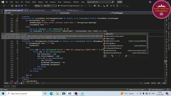Toggle IntelliSense expand-scope filter icon
Image resolution: width=171 pixels, height=96 pixels.
click(105, 56)
